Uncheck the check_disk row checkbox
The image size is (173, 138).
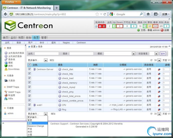pyautogui.click(x=29, y=69)
